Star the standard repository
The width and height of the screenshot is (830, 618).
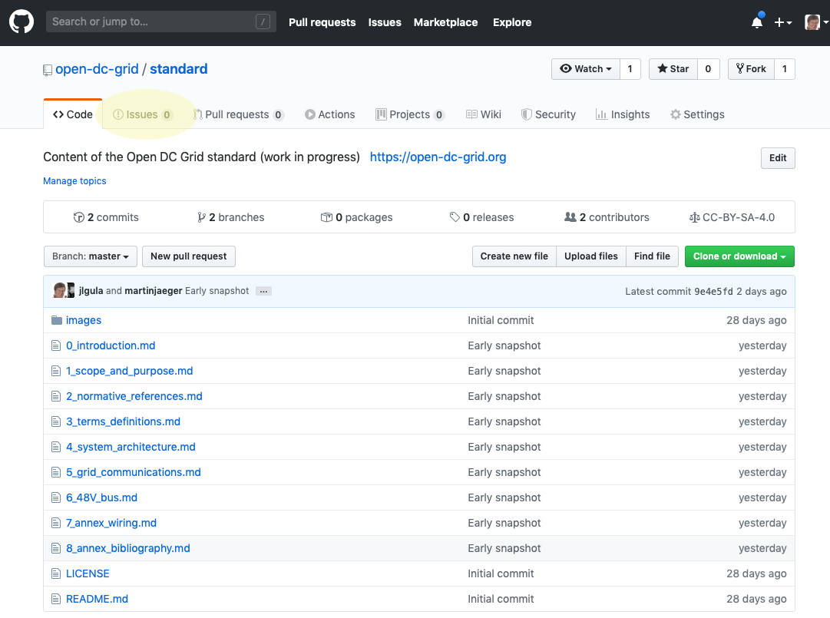pos(673,69)
